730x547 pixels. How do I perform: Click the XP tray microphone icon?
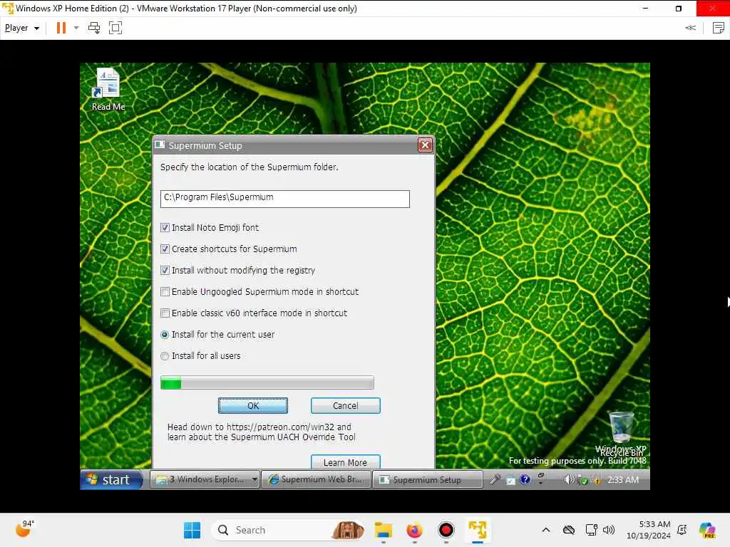click(x=495, y=479)
